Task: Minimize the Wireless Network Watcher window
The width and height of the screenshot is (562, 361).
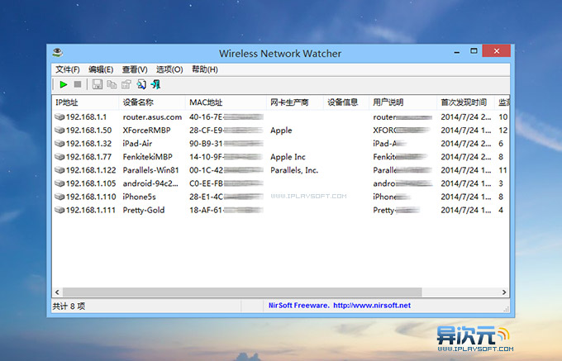Action: (456, 51)
